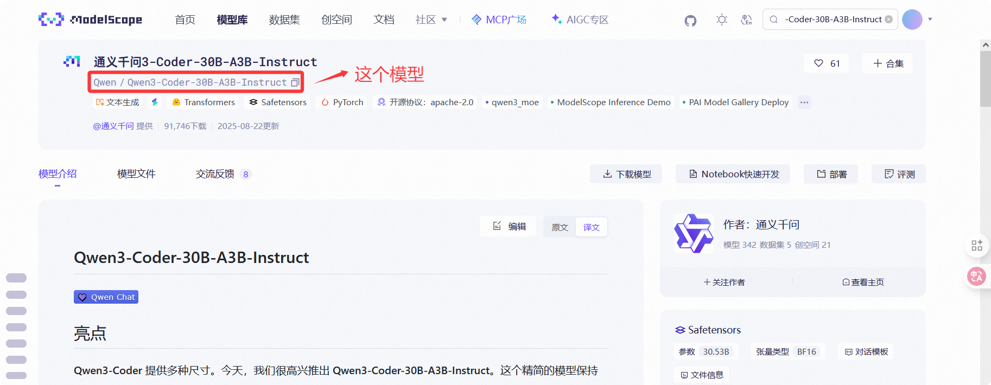Select the Safetensors tag in header
Viewport: 991px width, 385px height.
tap(278, 102)
